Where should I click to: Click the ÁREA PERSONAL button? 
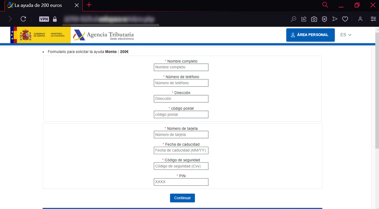(310, 35)
